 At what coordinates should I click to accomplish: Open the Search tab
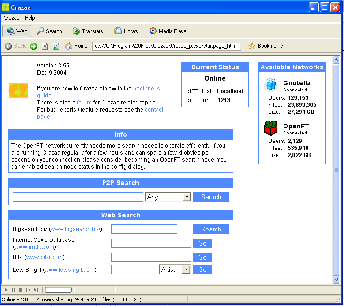(49, 31)
